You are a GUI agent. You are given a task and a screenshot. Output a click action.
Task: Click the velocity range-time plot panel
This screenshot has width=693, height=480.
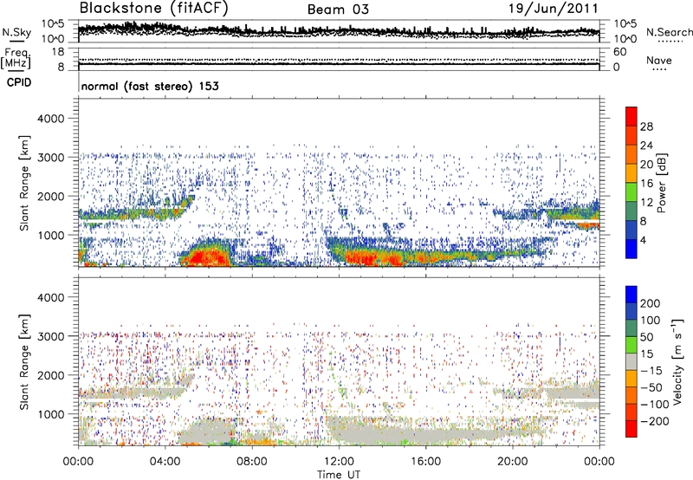coord(339,361)
